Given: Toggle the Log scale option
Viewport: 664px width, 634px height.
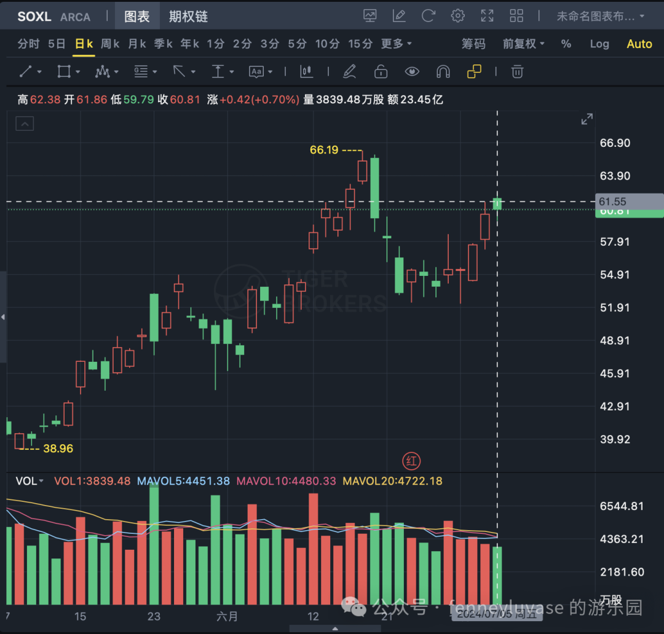Looking at the screenshot, I should 599,44.
